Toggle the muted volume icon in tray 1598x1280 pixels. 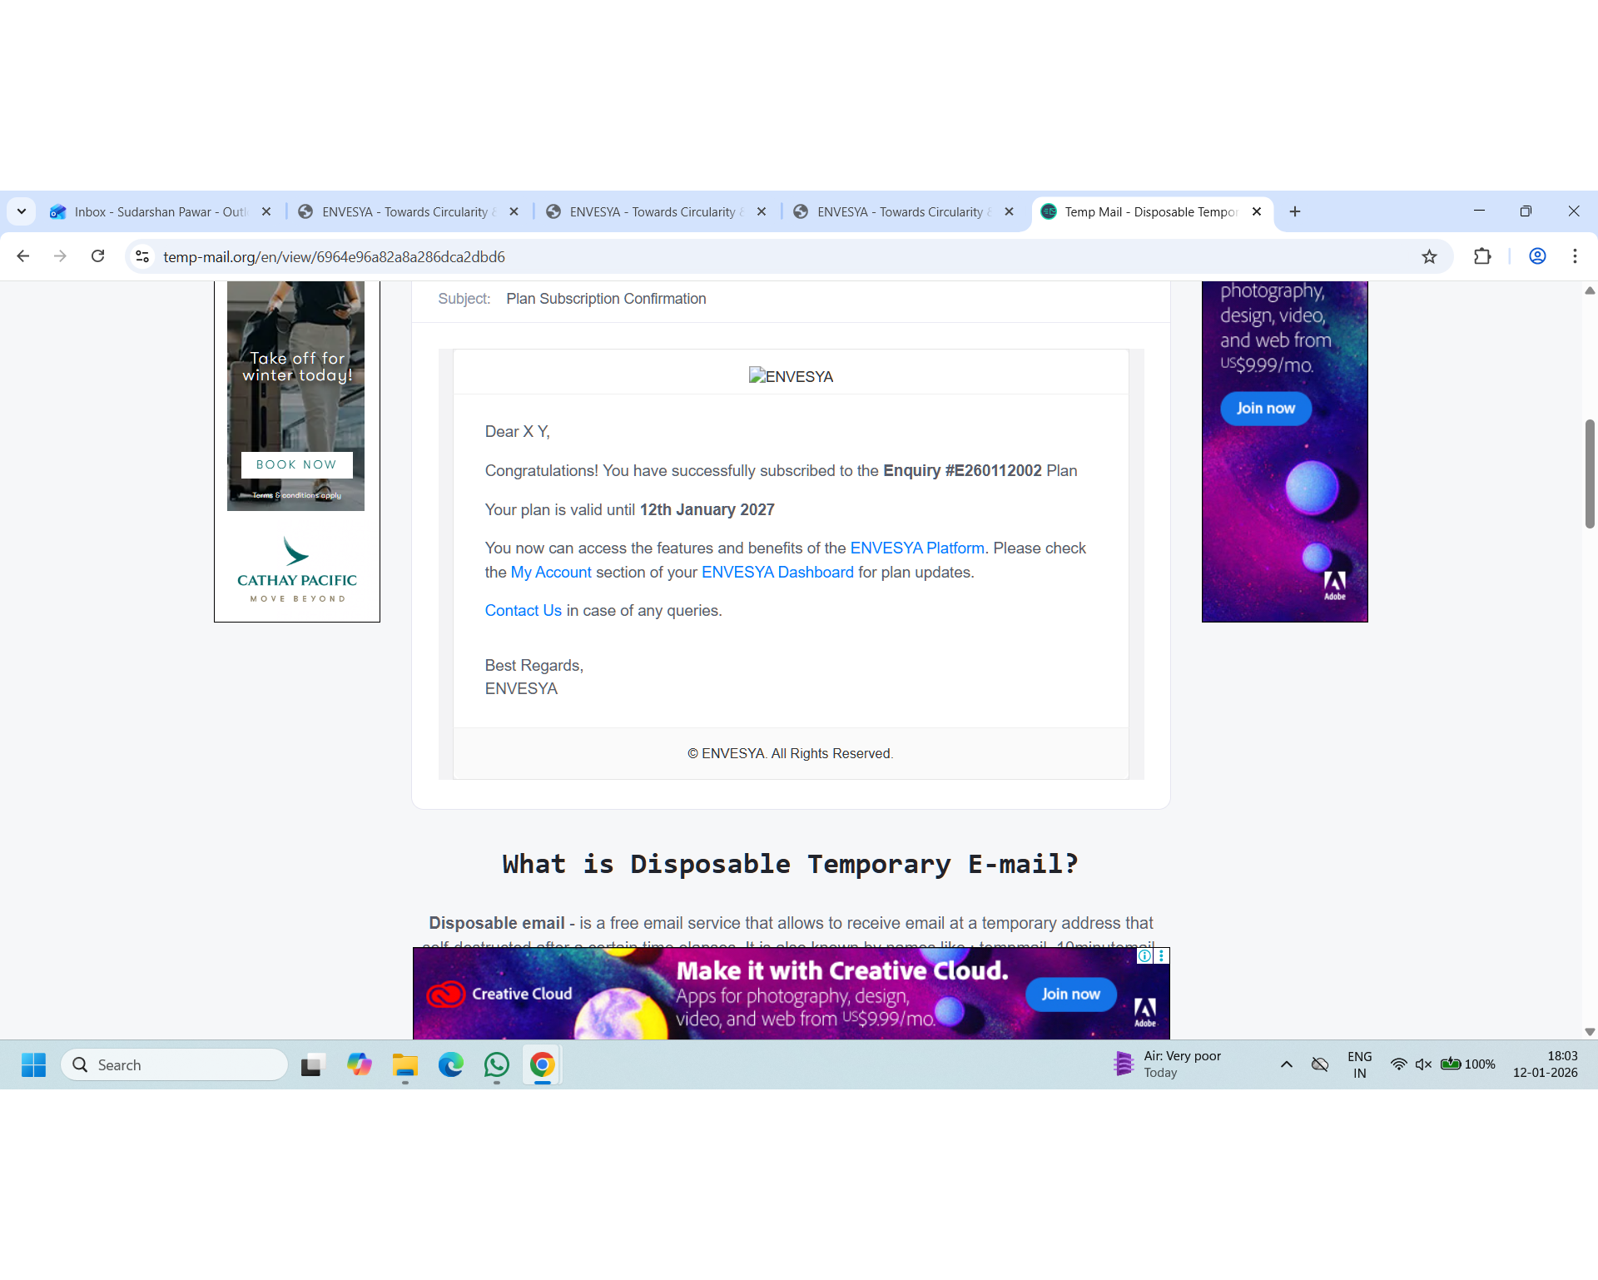1423,1064
